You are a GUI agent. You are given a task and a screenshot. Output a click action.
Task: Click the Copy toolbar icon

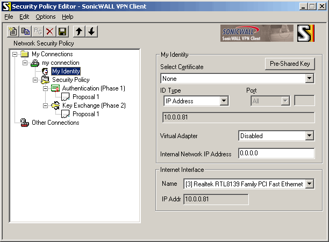tap(25, 32)
